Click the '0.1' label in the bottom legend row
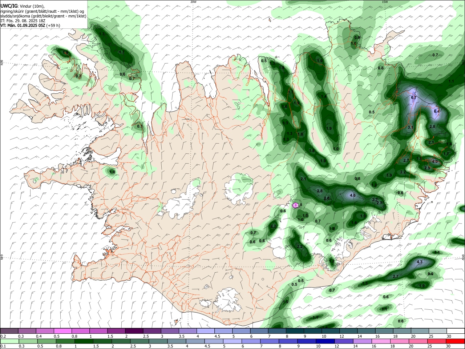The image size is (465, 349). tap(3, 346)
